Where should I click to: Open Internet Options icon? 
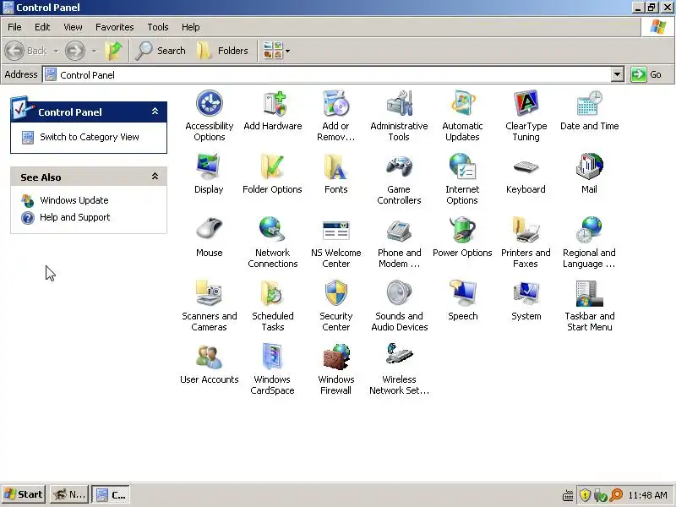tap(462, 167)
